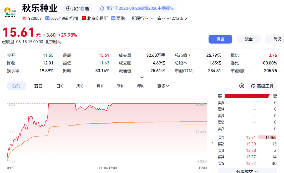Click the 市盈(静) value 205.95

pos(270,71)
